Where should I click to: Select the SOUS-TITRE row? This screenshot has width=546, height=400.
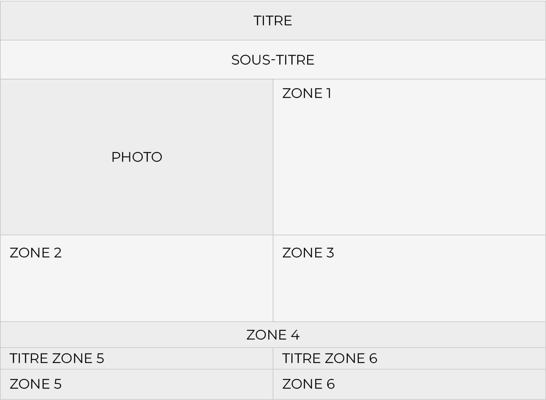click(273, 60)
